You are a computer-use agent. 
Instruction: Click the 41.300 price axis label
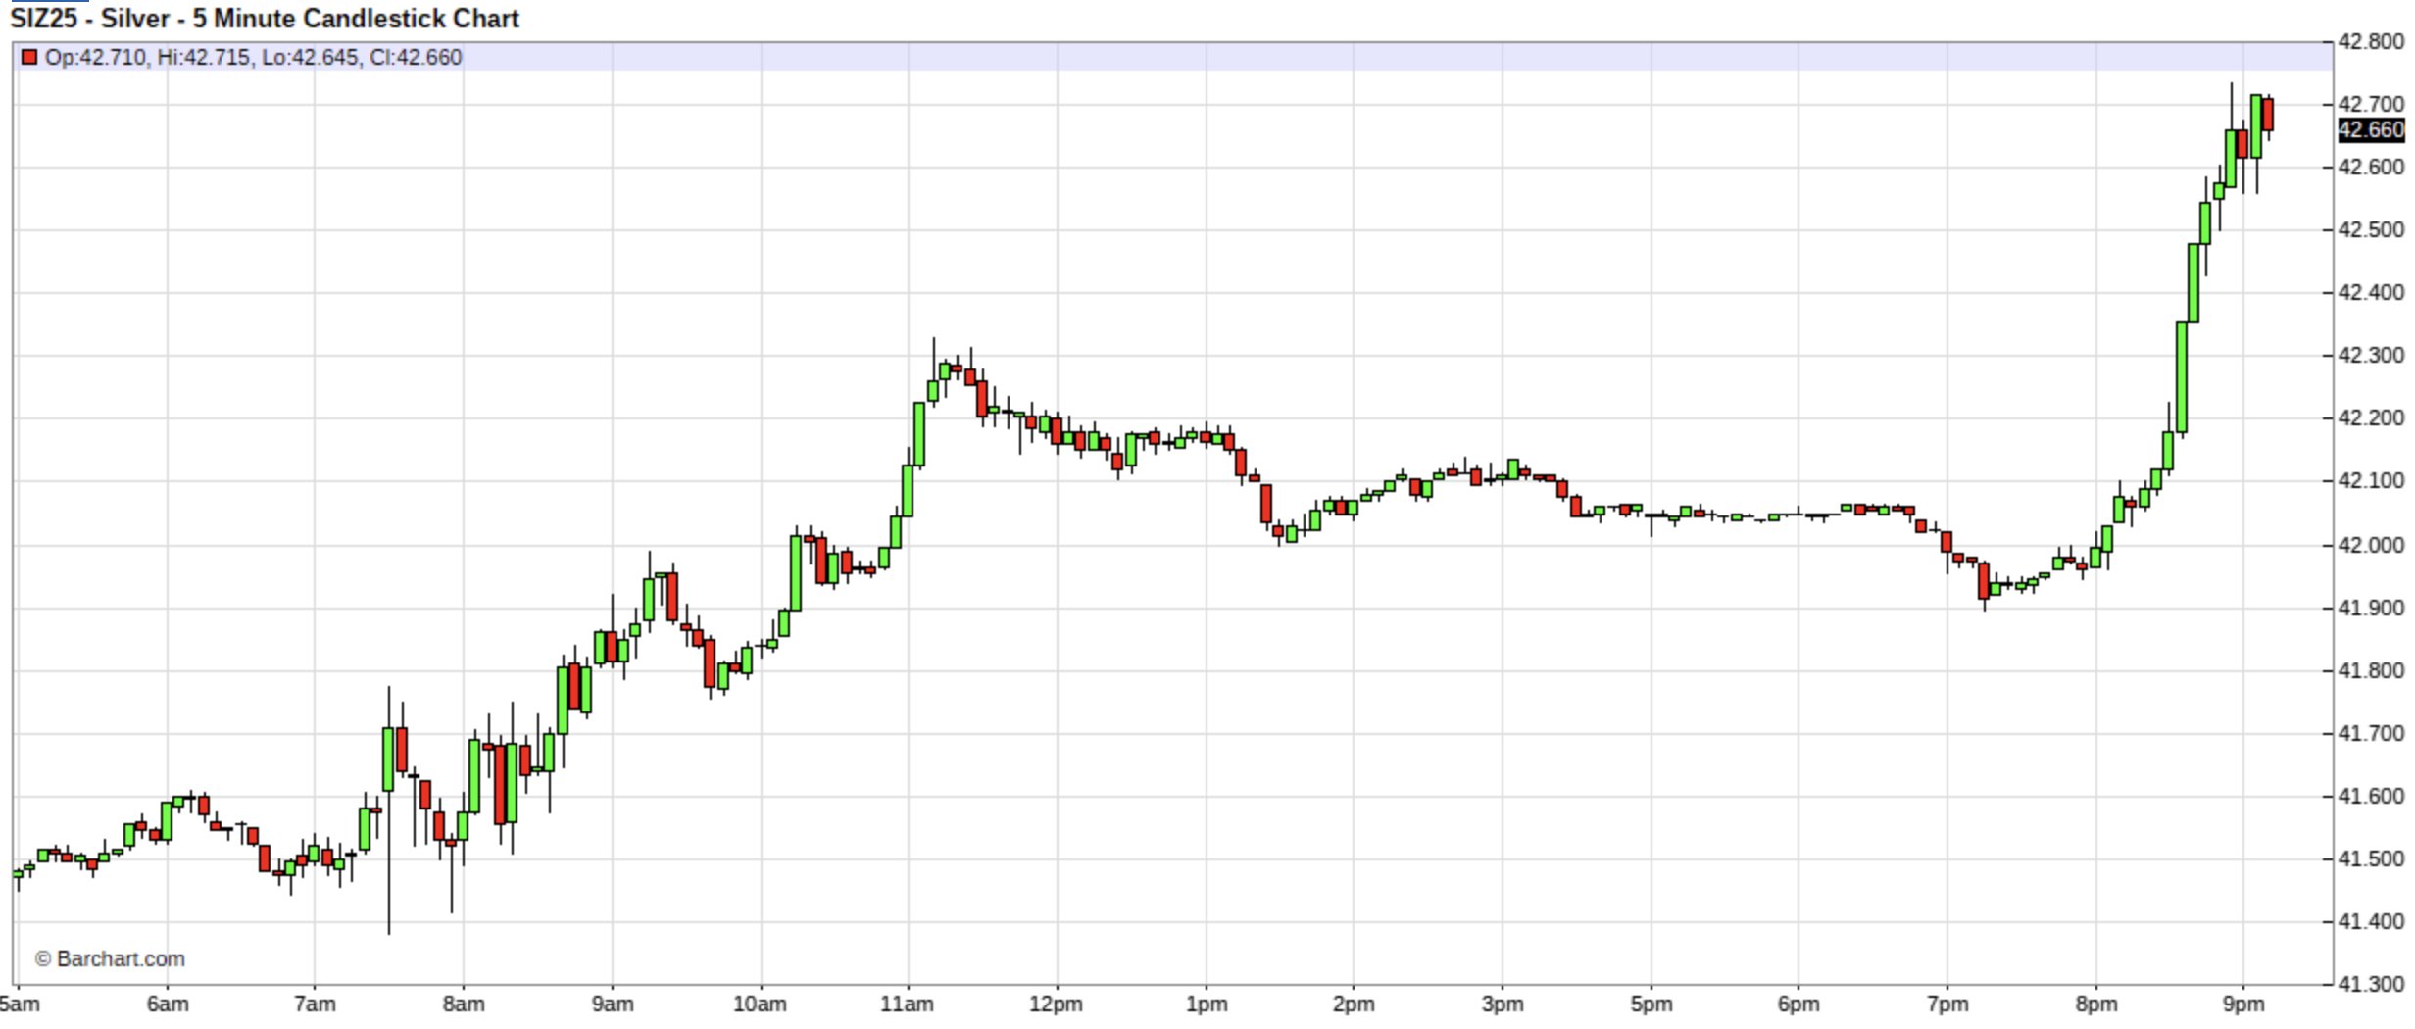coord(2371,984)
